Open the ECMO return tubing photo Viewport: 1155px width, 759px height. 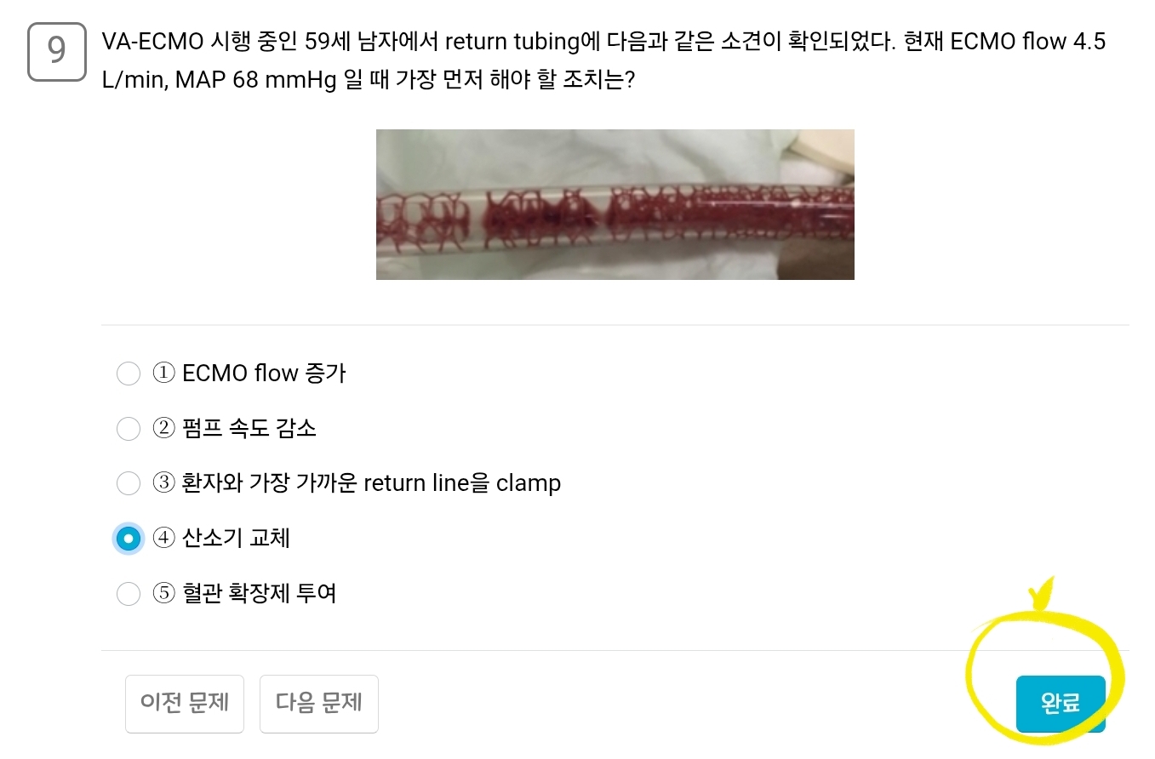[x=615, y=204]
